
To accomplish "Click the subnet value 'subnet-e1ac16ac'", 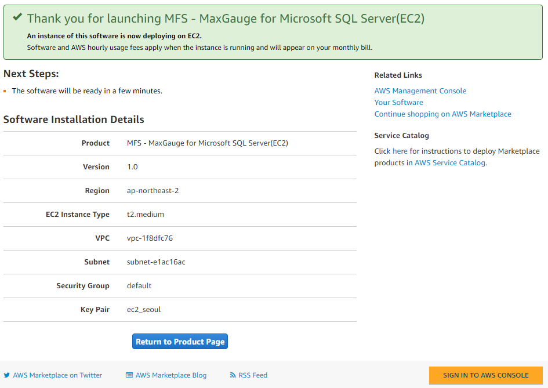I will tap(156, 262).
